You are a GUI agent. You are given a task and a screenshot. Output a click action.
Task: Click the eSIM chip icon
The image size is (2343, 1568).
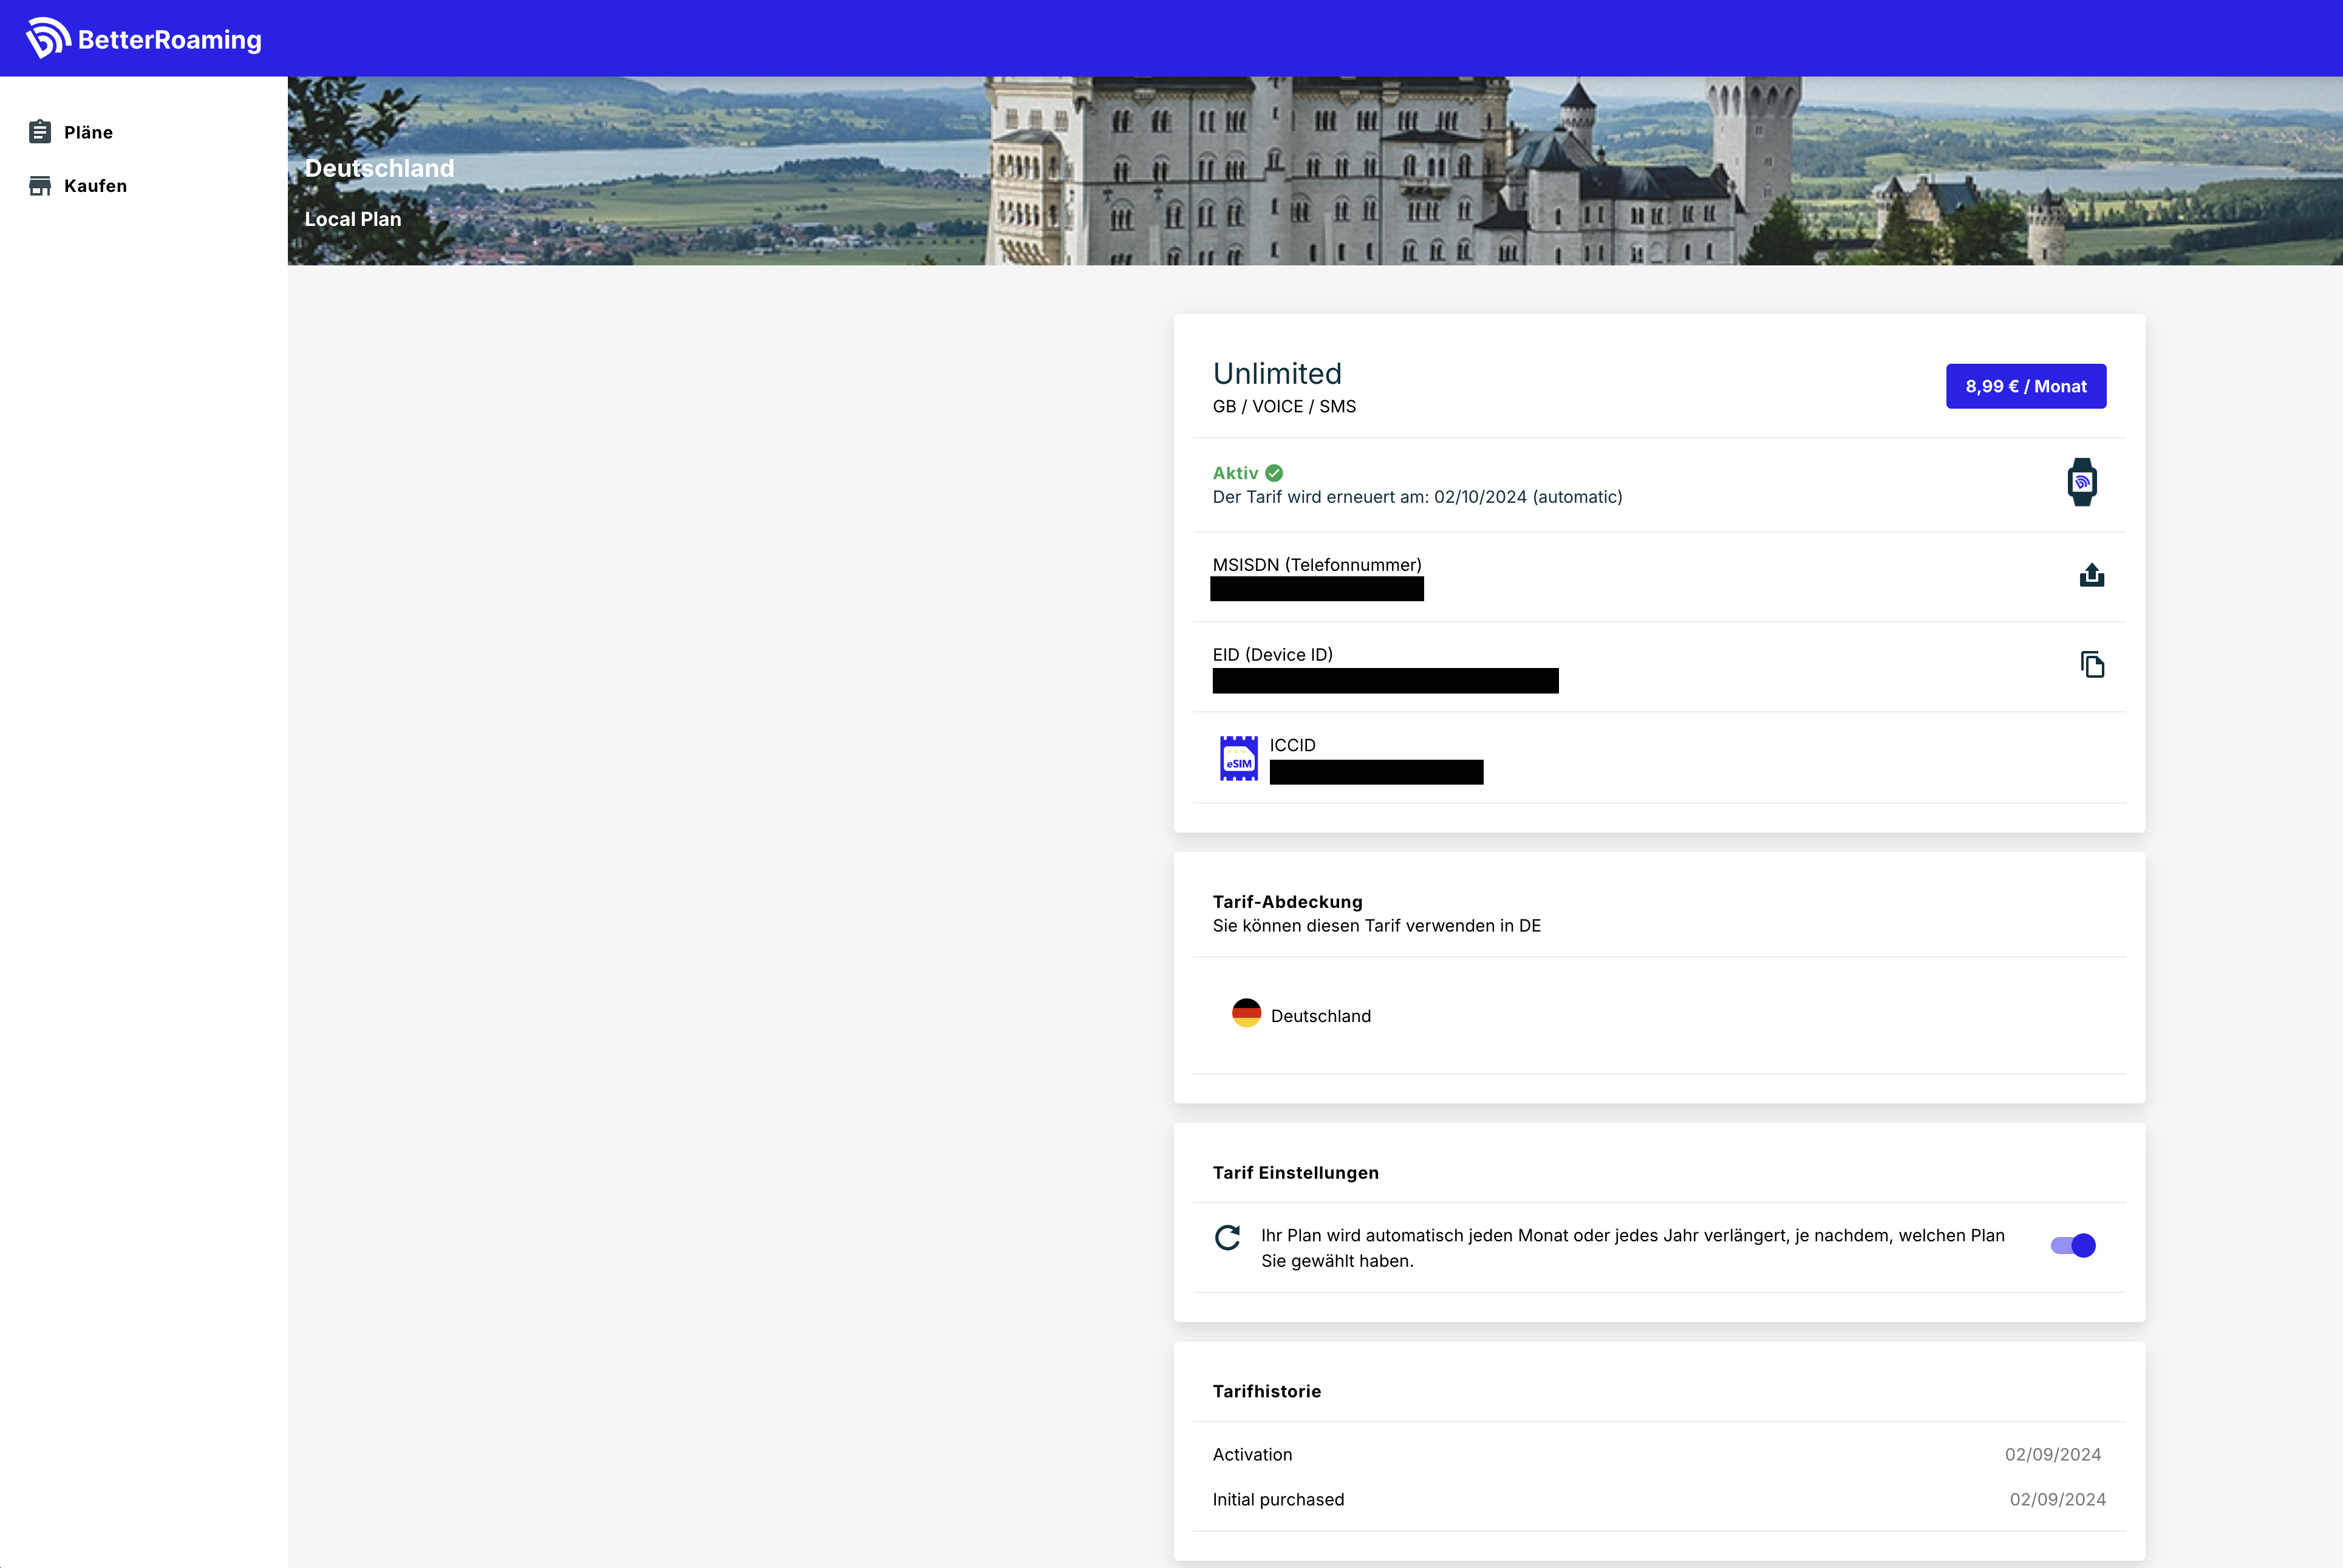point(1239,758)
